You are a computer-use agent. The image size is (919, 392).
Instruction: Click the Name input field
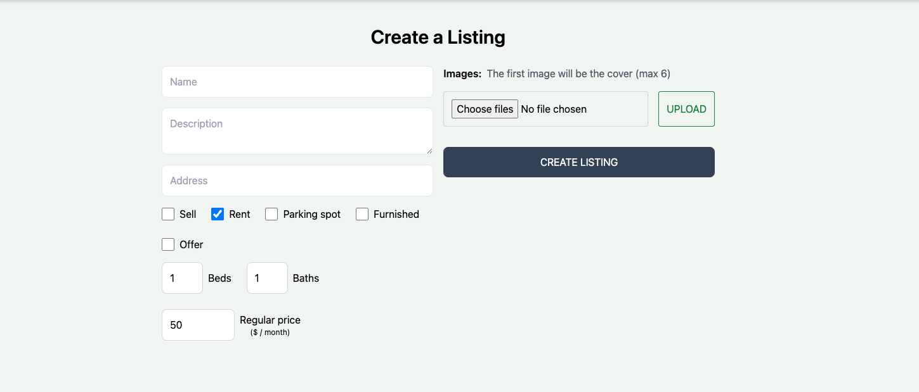click(297, 82)
